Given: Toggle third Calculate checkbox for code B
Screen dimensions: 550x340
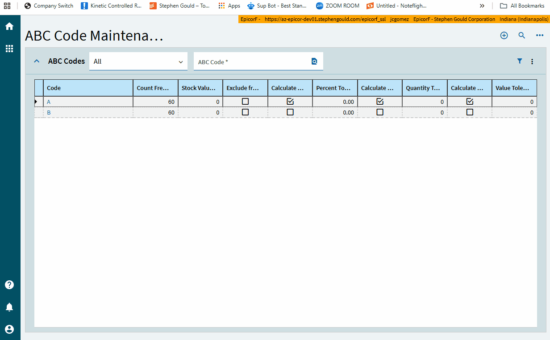Looking at the screenshot, I should point(470,112).
